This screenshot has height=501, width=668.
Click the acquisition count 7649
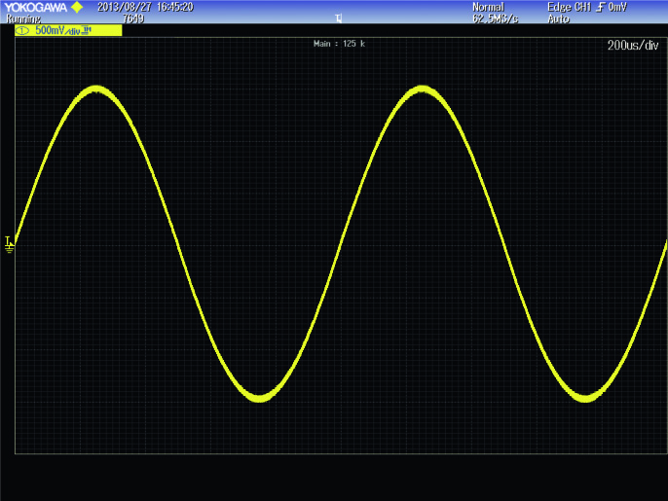[x=133, y=18]
